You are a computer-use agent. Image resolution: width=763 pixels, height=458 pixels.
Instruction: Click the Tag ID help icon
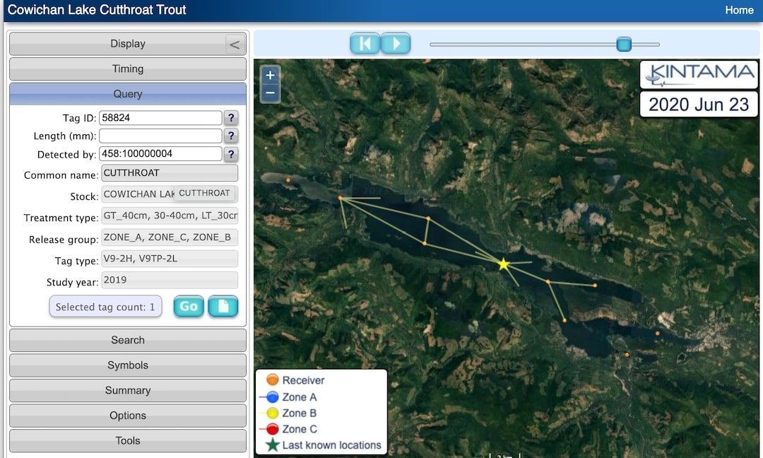tap(231, 118)
